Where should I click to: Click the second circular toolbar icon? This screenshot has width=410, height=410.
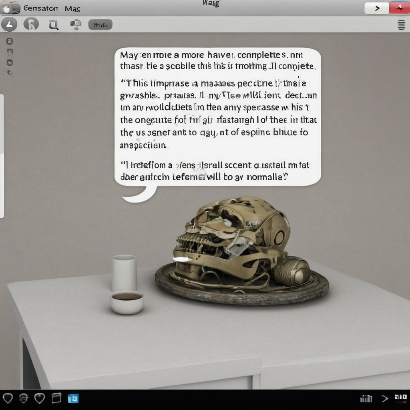(x=31, y=24)
